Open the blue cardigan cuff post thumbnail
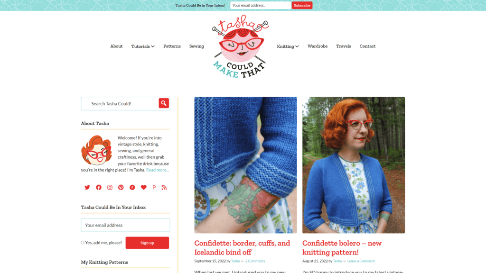 click(x=245, y=165)
